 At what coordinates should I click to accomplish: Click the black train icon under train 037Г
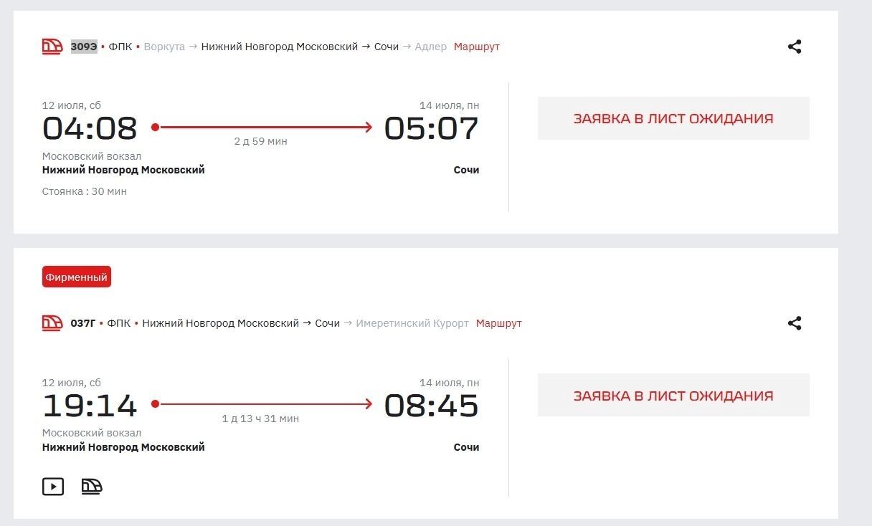(x=92, y=487)
